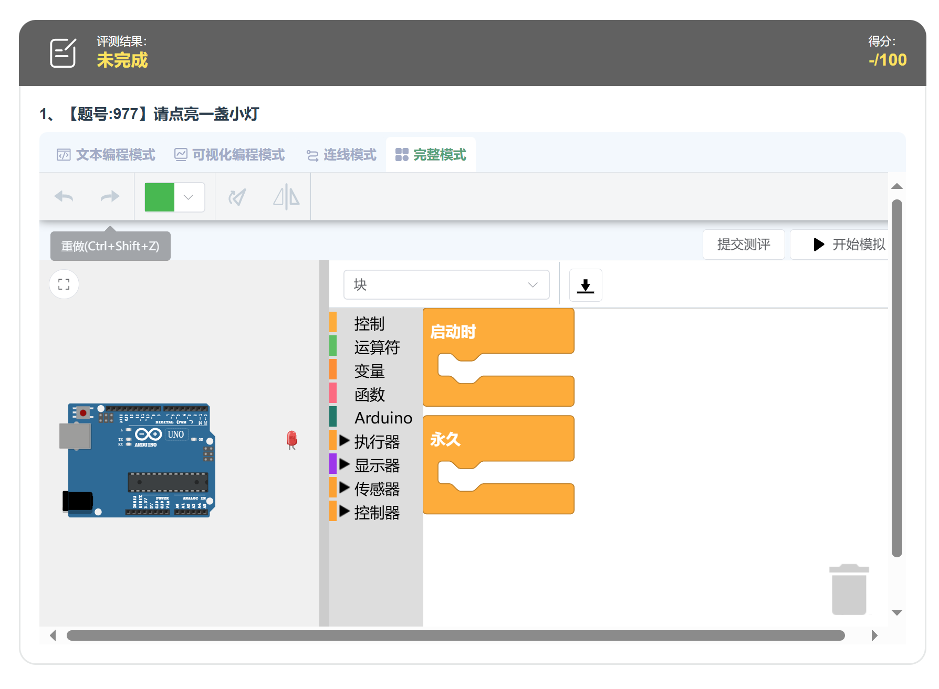Start simulation with 开始模拟 button
This screenshot has width=939, height=689.
click(x=849, y=245)
